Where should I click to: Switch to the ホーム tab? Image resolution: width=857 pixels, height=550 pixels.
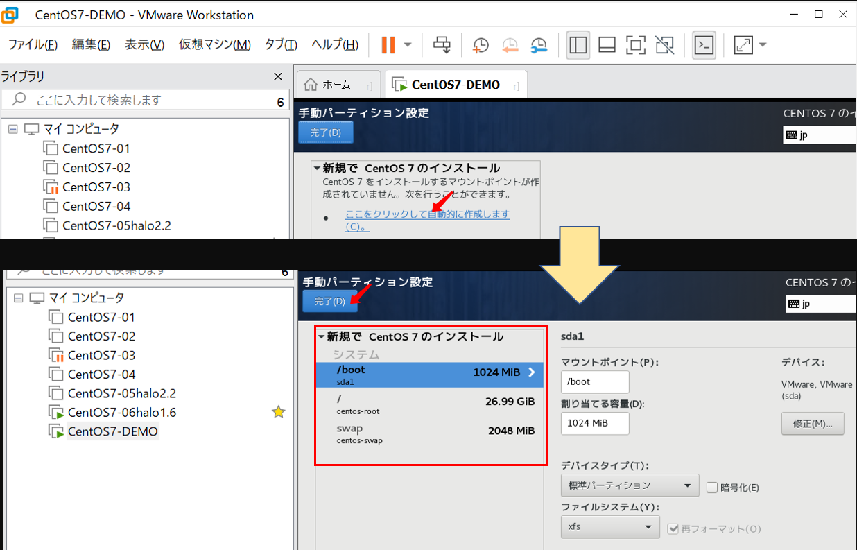338,85
